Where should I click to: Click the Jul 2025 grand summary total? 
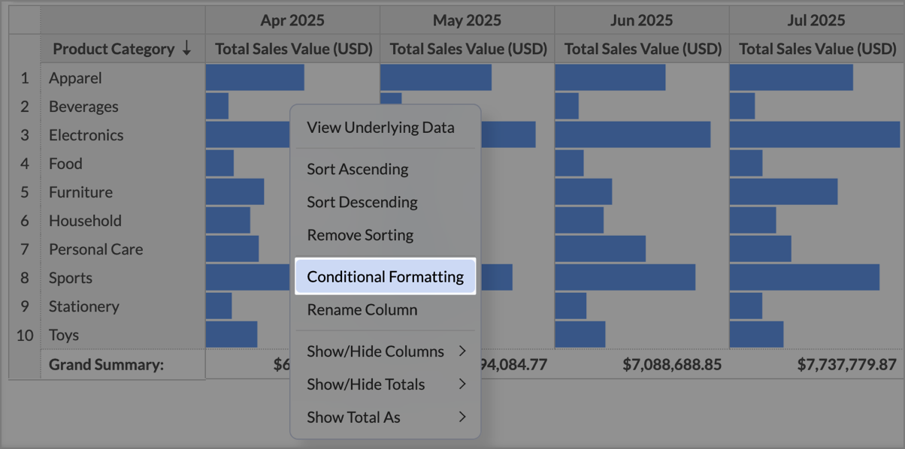(846, 365)
